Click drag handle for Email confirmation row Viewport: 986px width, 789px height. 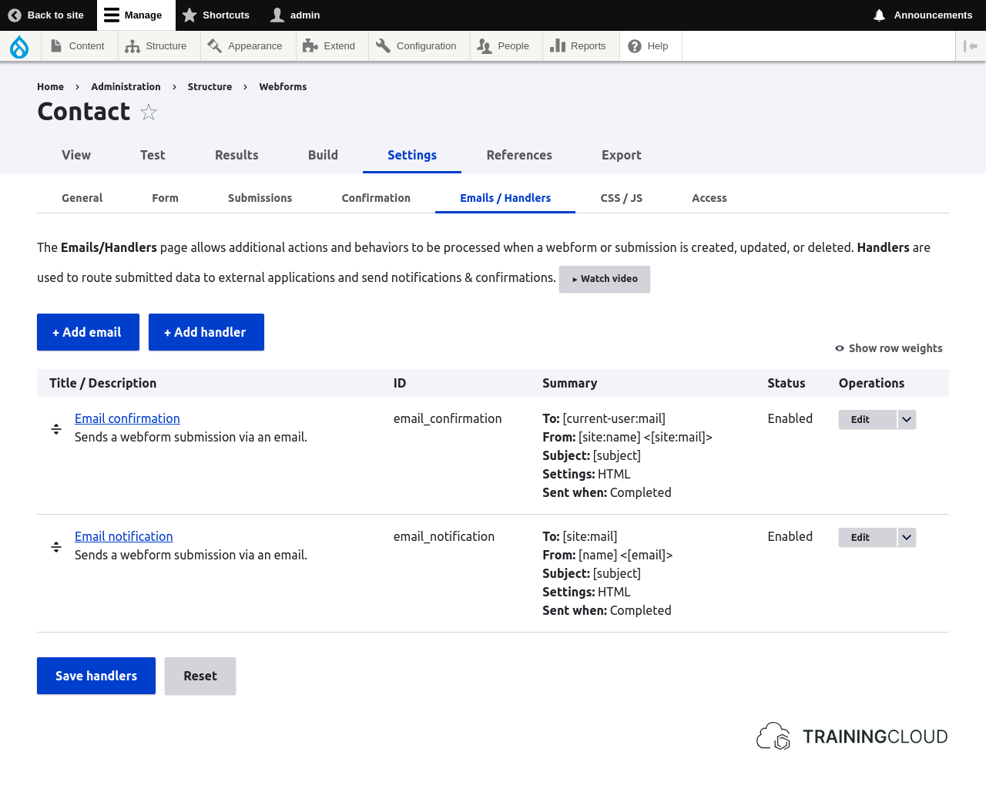coord(56,429)
